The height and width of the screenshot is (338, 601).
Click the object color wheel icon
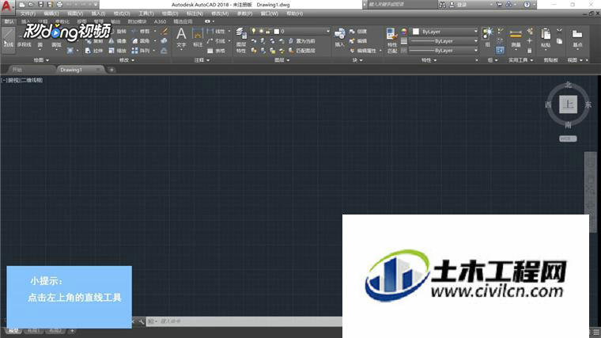(x=404, y=32)
